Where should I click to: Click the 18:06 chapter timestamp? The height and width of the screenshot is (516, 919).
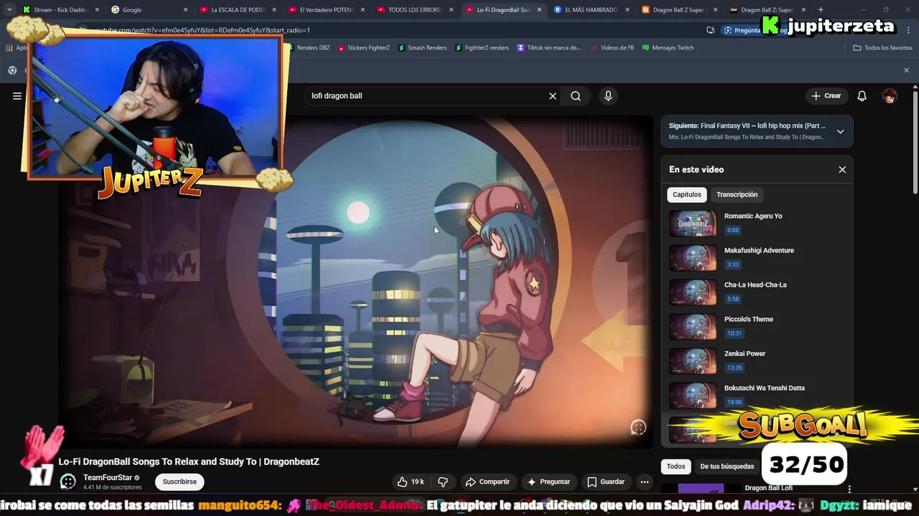(x=734, y=402)
